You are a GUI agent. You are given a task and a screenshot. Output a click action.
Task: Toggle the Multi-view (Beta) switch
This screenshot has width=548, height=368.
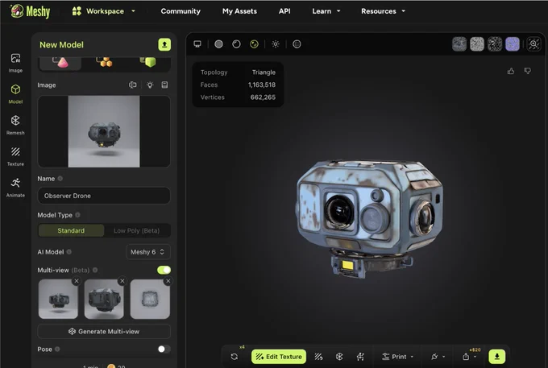164,270
